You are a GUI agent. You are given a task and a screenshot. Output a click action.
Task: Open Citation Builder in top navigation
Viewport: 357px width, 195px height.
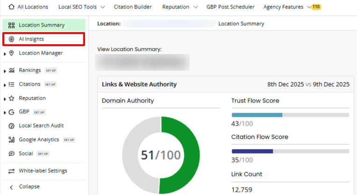[x=134, y=7]
